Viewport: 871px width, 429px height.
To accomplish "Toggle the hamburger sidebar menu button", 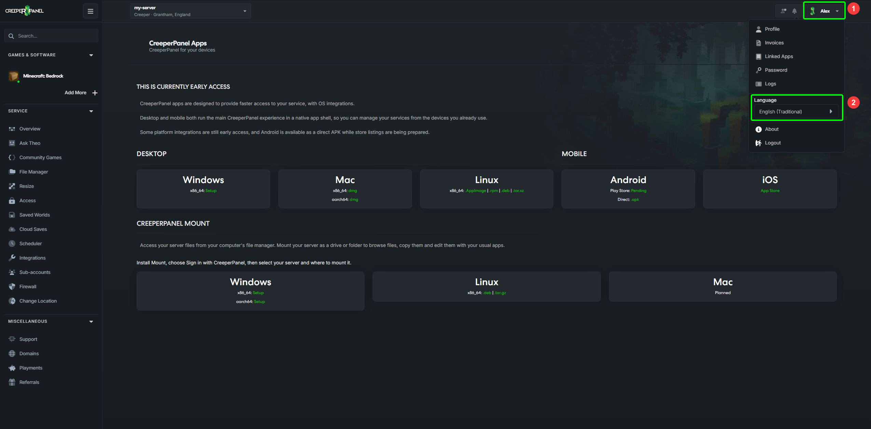I will pyautogui.click(x=91, y=11).
